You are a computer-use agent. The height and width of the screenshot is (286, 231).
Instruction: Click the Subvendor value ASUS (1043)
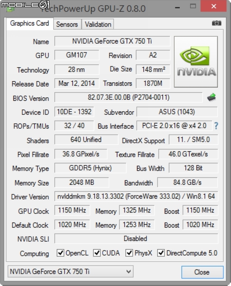pyautogui.click(x=177, y=112)
